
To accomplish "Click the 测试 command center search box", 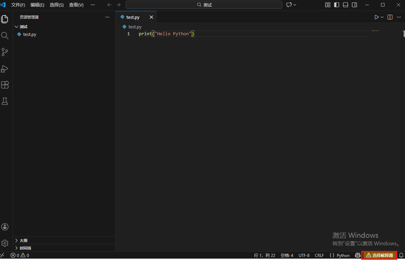I will 204,5.
